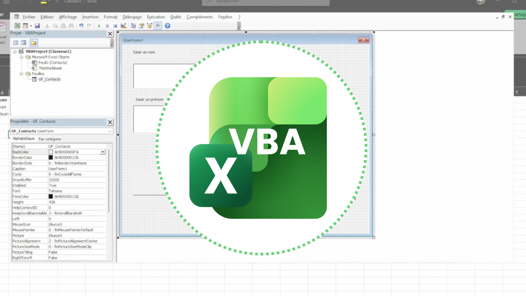This screenshot has height=296, width=526.
Task: Select UF_Contacts in the project tree
Action: [50, 79]
